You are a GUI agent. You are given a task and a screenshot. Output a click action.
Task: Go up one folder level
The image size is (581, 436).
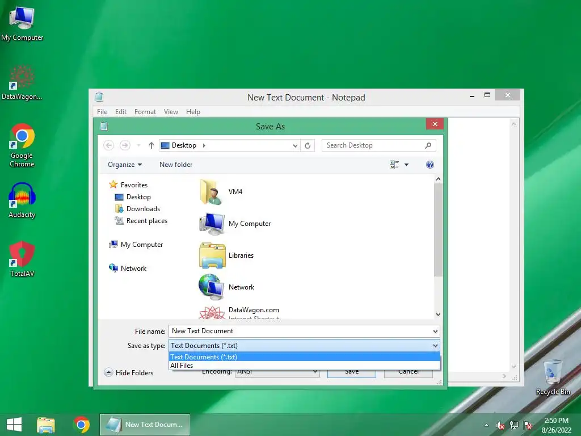point(151,145)
